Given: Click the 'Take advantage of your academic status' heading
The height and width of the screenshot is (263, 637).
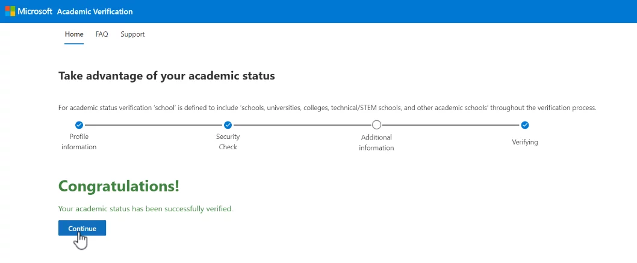Looking at the screenshot, I should [x=166, y=76].
